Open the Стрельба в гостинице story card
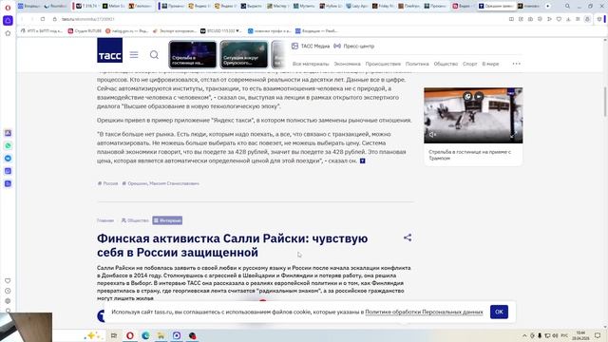 point(193,55)
